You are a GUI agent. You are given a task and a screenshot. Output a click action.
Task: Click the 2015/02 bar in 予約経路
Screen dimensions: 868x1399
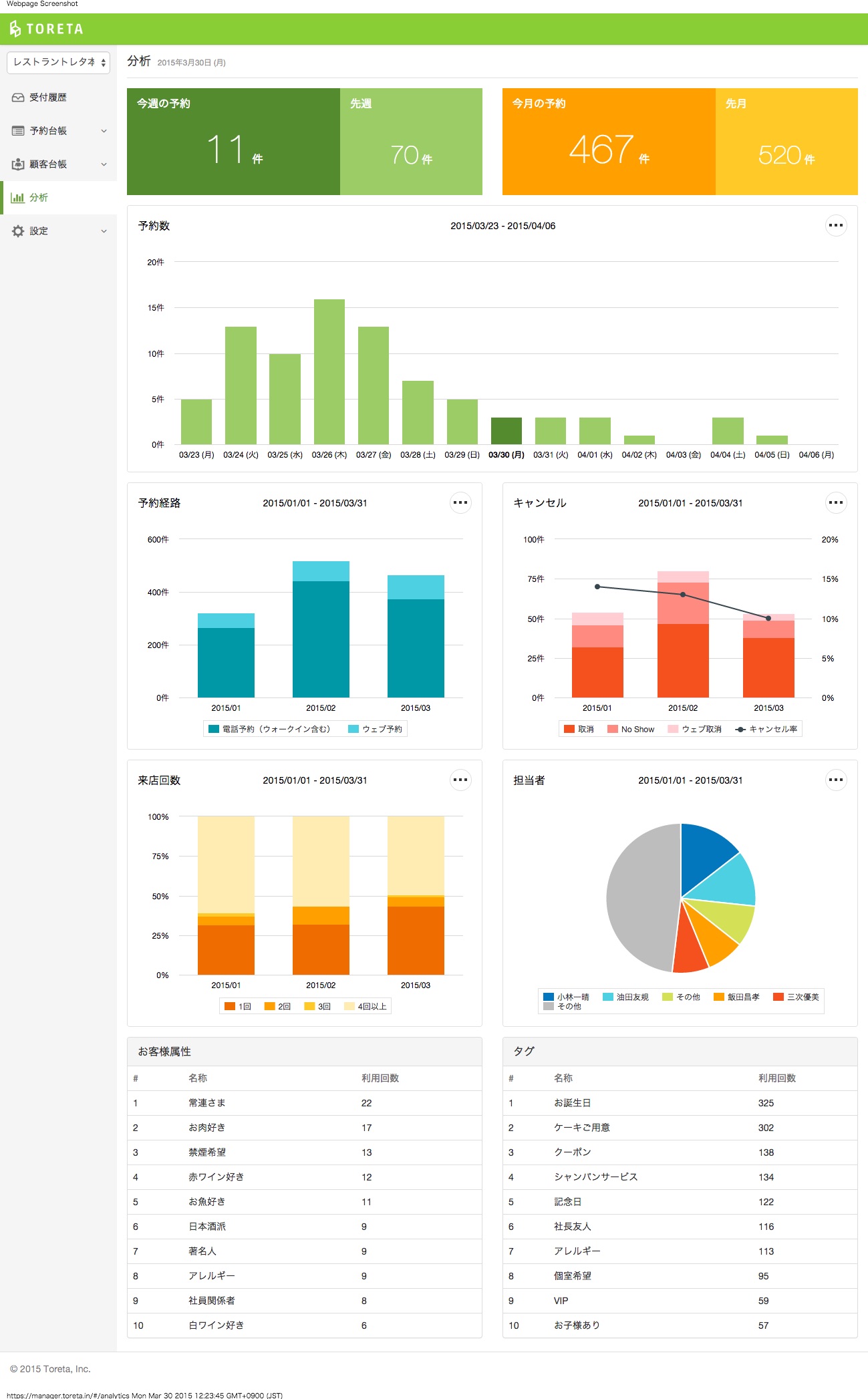click(x=321, y=629)
